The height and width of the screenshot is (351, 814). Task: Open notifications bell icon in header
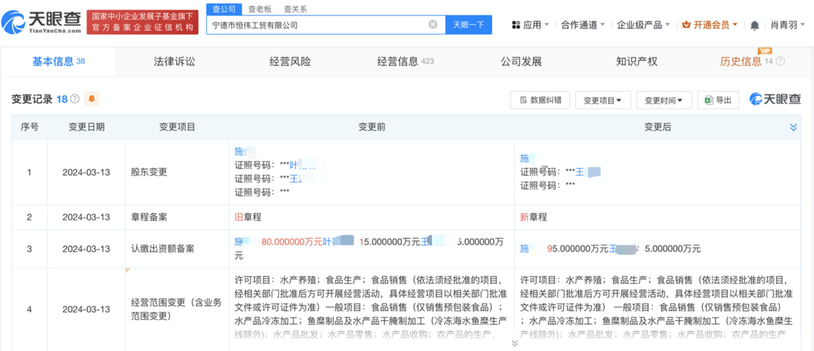[755, 25]
